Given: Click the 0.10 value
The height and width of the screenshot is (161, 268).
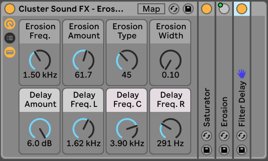Looking at the screenshot, I should tap(171, 75).
